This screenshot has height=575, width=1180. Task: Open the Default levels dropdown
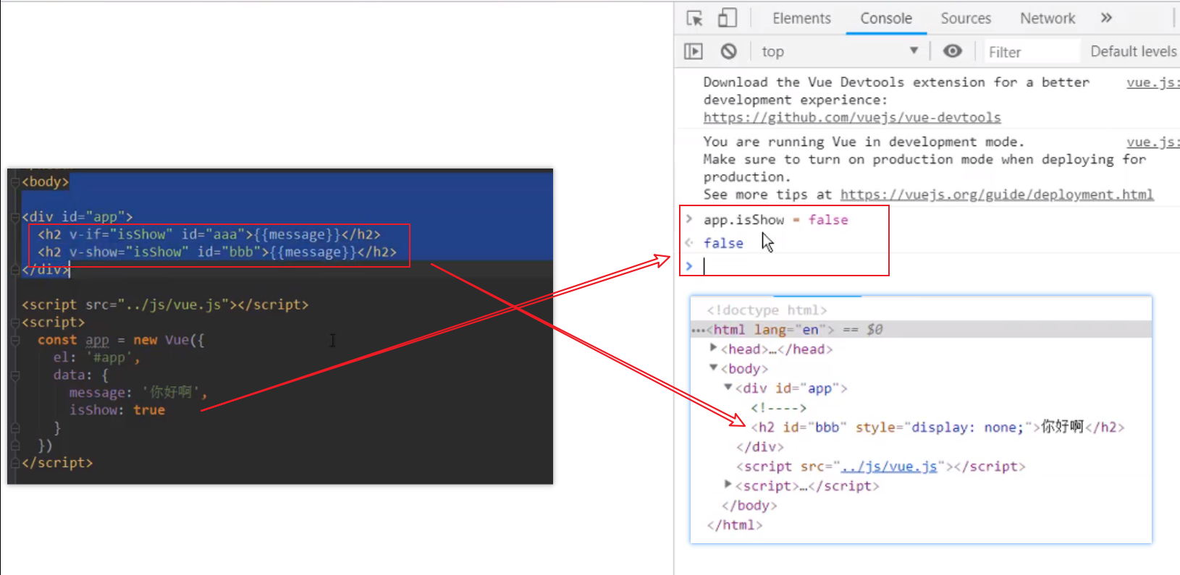tap(1134, 51)
